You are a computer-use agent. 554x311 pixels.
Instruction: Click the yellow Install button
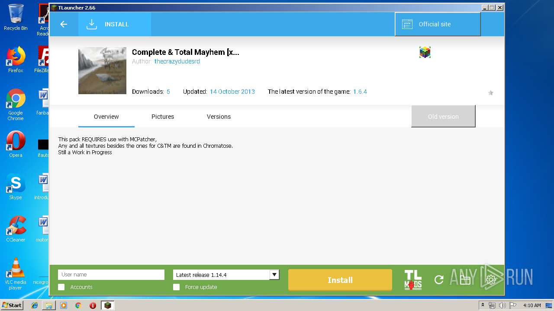340,280
